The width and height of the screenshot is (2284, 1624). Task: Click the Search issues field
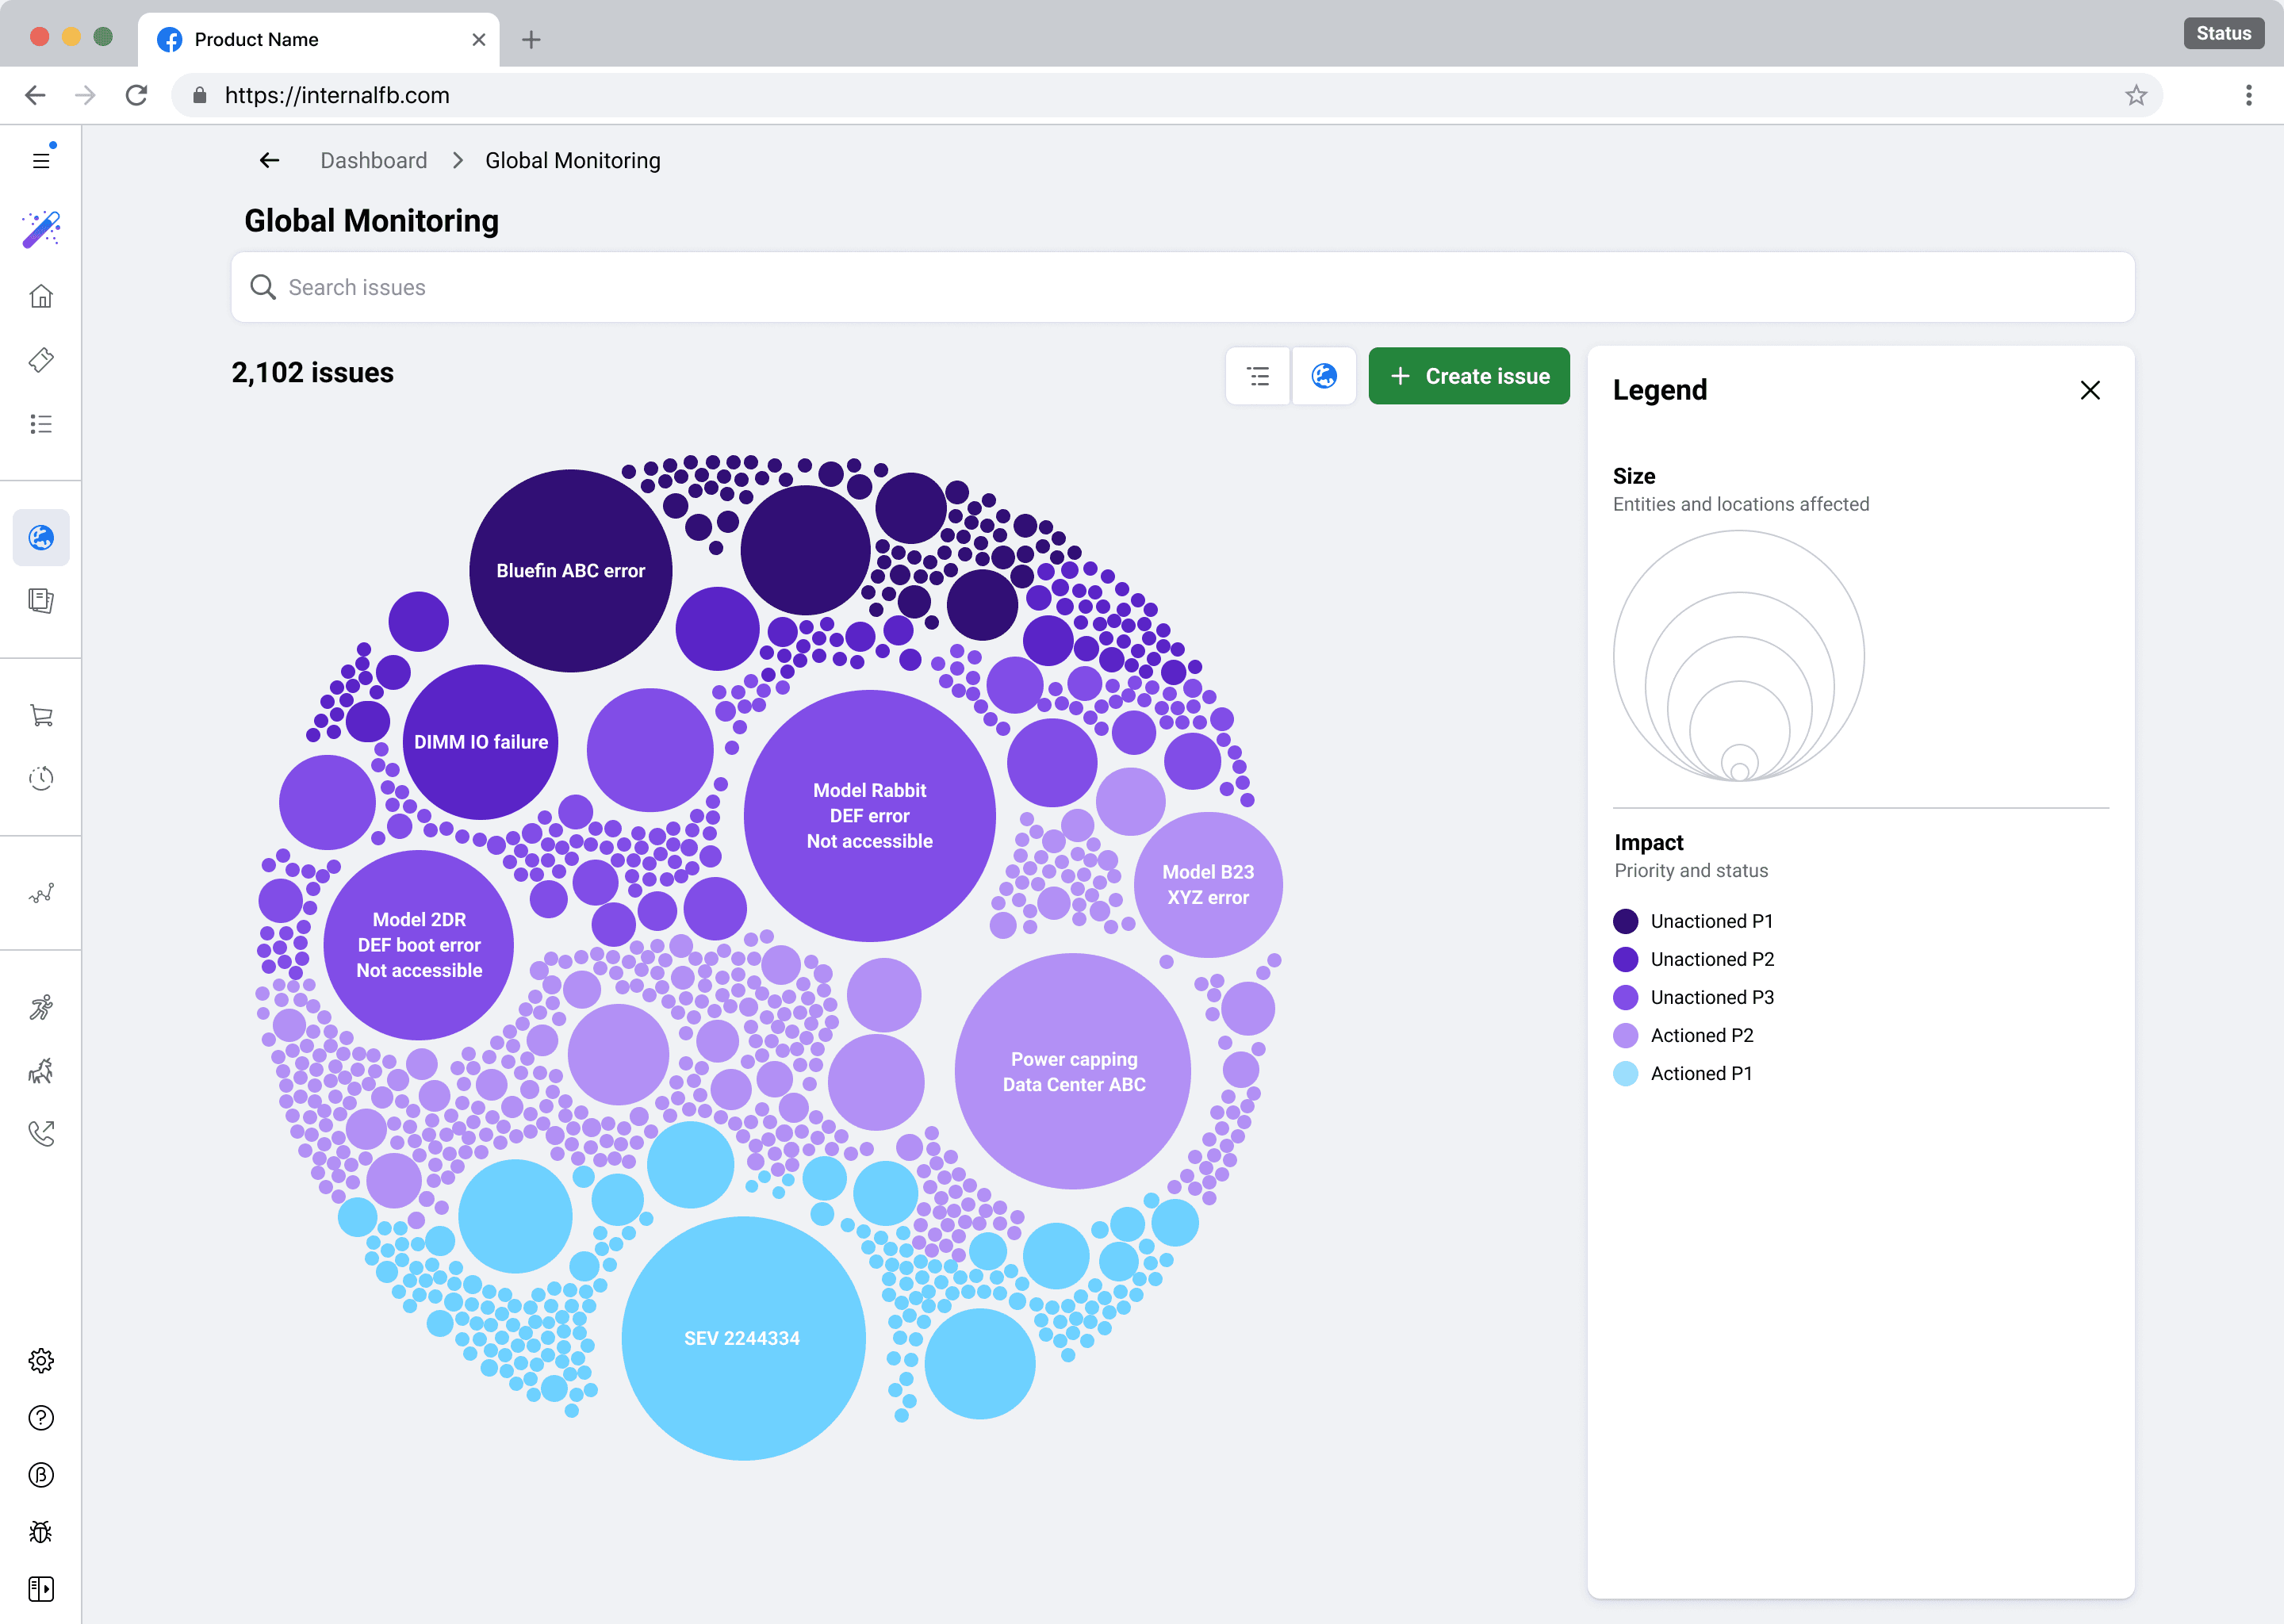pyautogui.click(x=1182, y=287)
